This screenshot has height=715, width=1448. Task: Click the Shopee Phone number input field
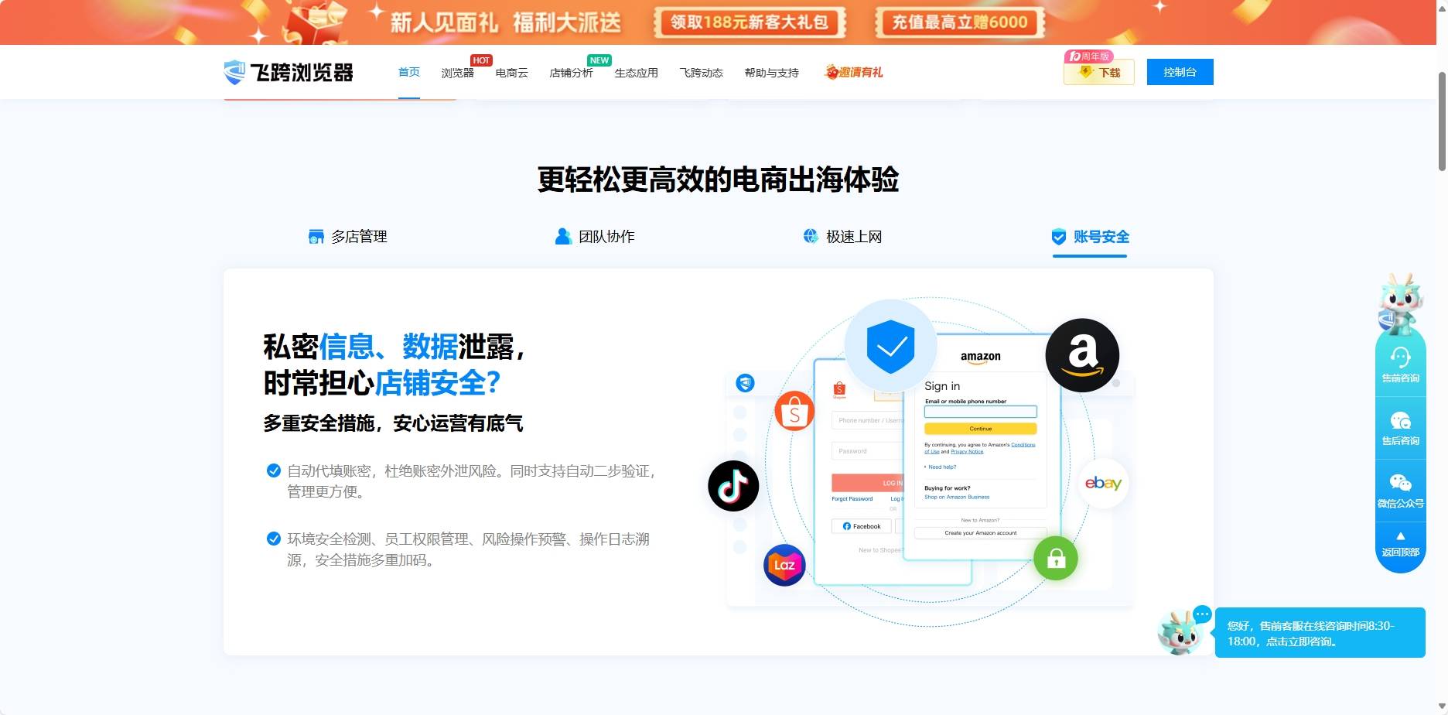pos(866,420)
